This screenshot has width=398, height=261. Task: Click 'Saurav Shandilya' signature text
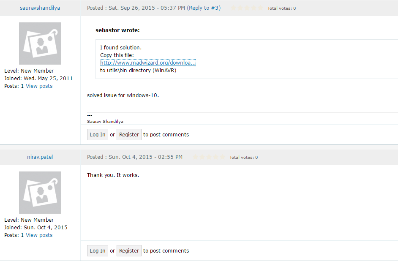(105, 122)
